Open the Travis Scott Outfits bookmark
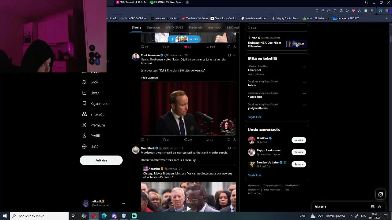The image size is (392, 220). point(224,18)
